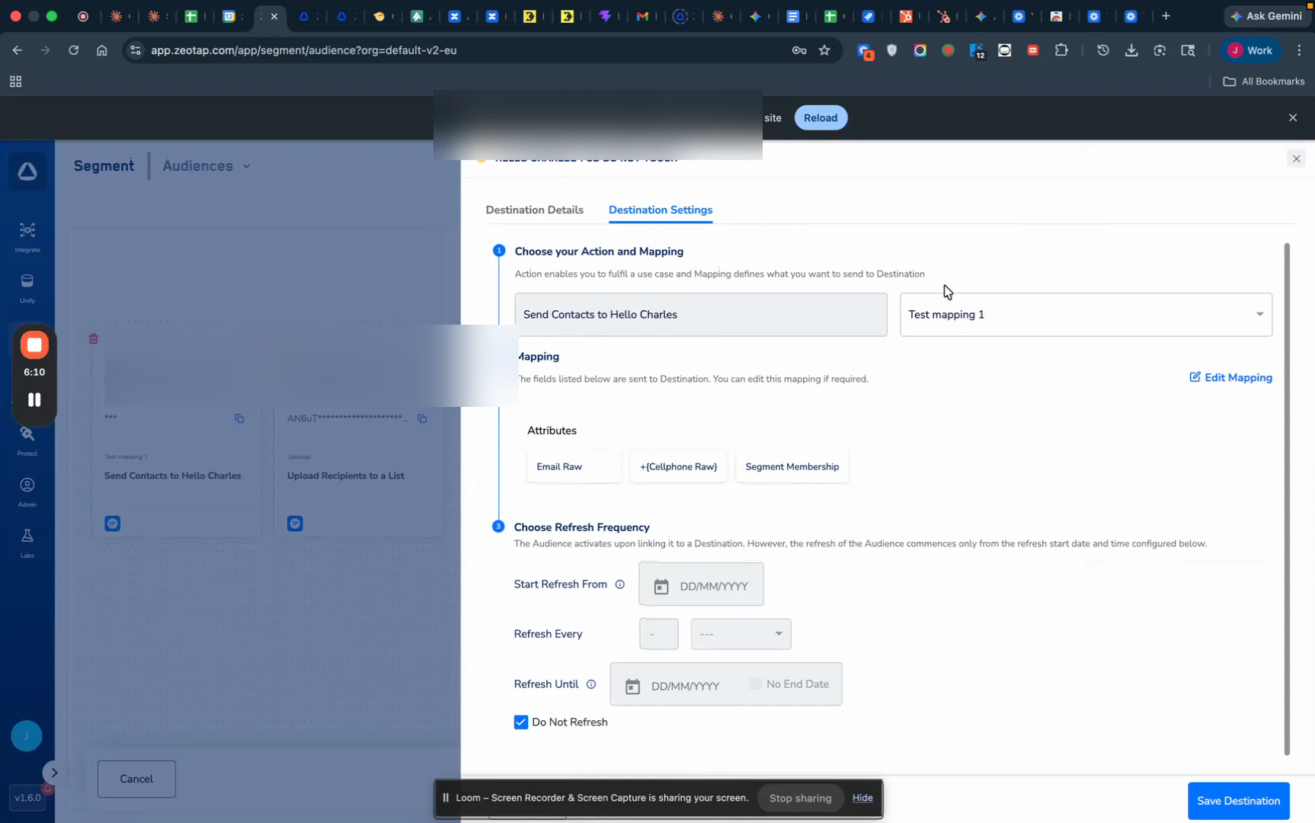Screen dimensions: 1315x823
Task: Click the browser address bar URL
Action: [304, 50]
